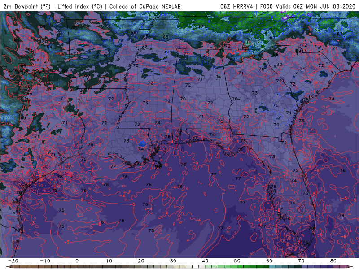Click the "06Z HRRRV4" model run label
359x269 pixels.
(x=236, y=6)
